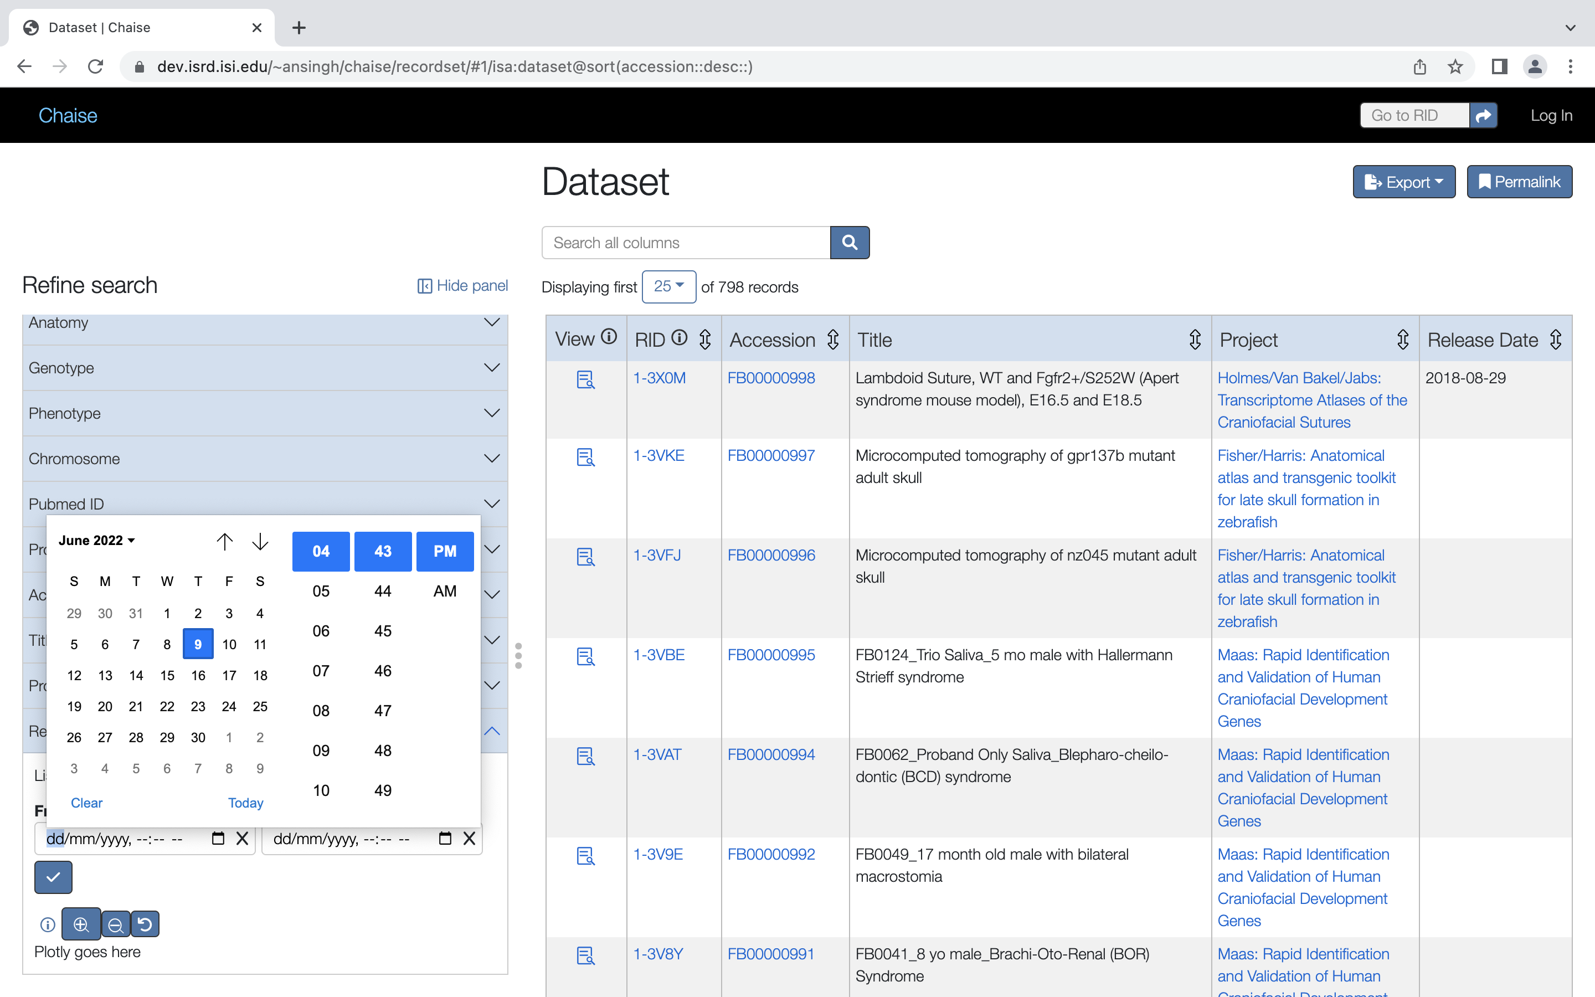
Task: Click the plot zoom-in icon
Action: 81,924
